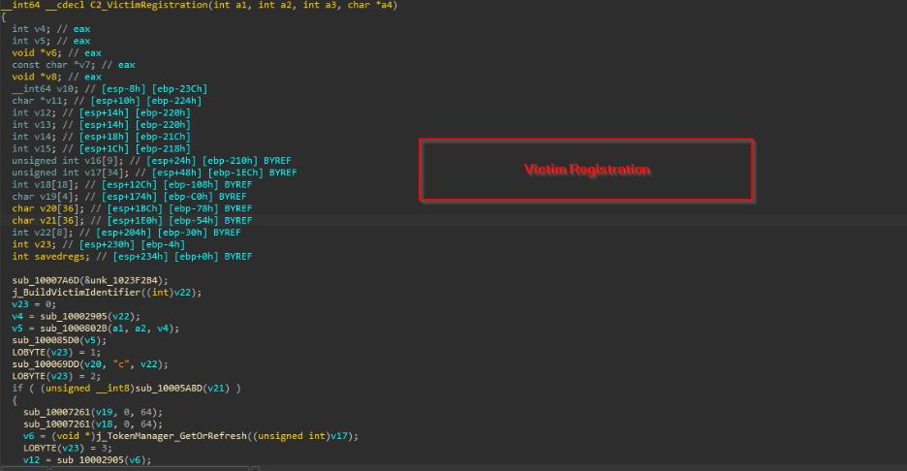The width and height of the screenshot is (907, 471).
Task: Select the 'int v22[8]' declaration
Action: tap(126, 233)
